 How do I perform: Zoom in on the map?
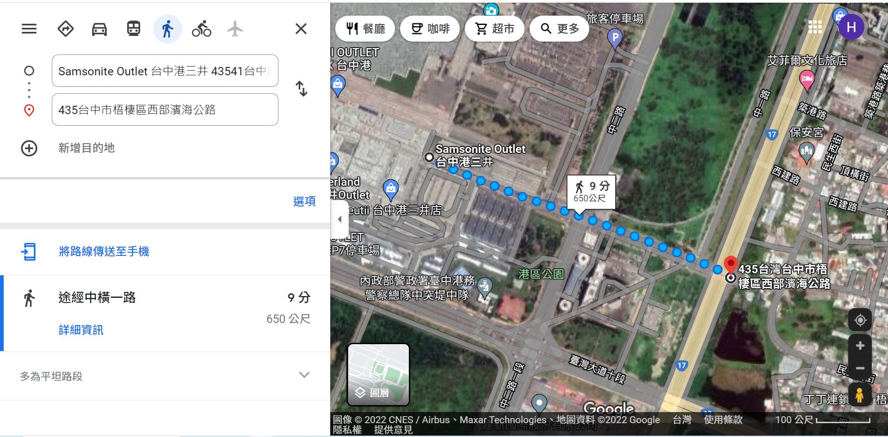click(x=860, y=346)
